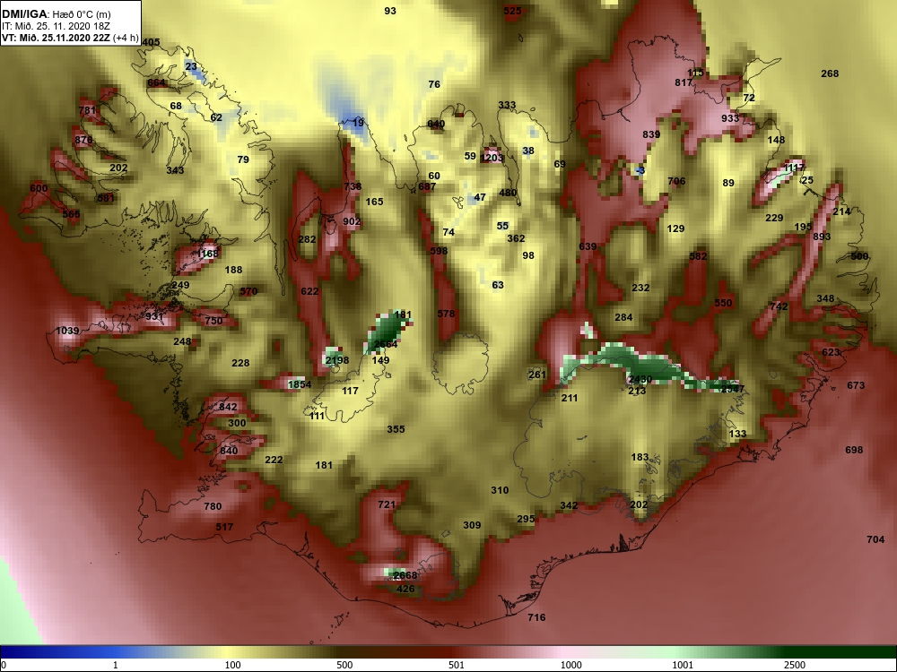The width and height of the screenshot is (897, 672).
Task: Click the 721 value label
Action: point(387,504)
